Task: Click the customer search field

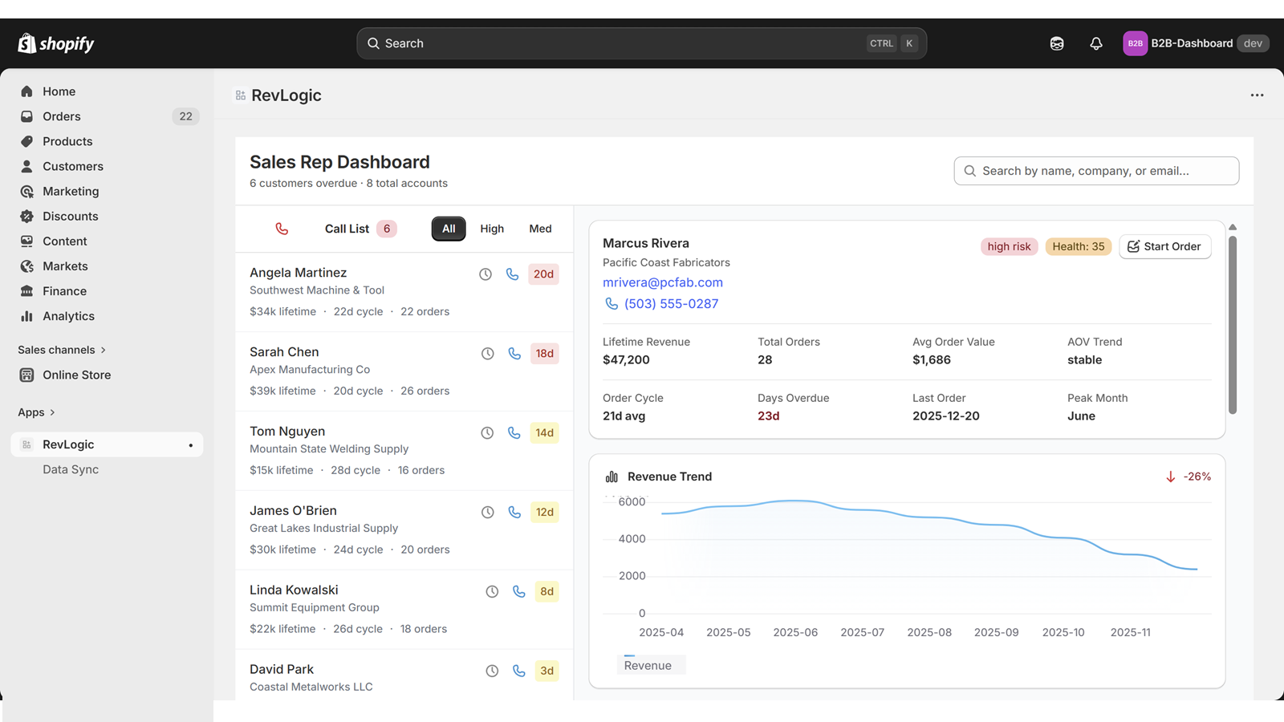Action: pyautogui.click(x=1096, y=171)
